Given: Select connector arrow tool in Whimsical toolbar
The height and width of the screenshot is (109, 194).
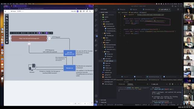Looking at the screenshot, I should pos(7,24).
